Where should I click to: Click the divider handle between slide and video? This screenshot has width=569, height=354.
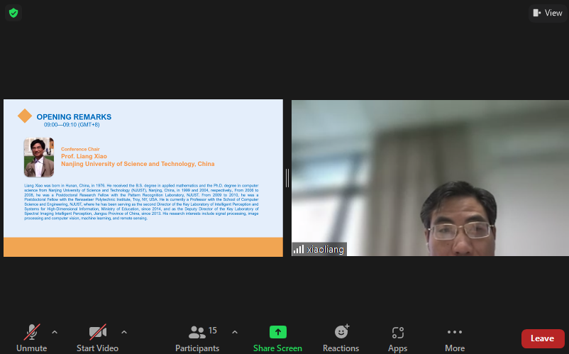click(x=287, y=178)
